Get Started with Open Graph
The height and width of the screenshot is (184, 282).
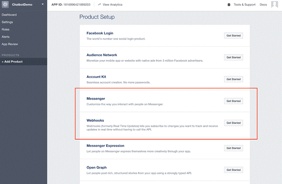tap(234, 170)
